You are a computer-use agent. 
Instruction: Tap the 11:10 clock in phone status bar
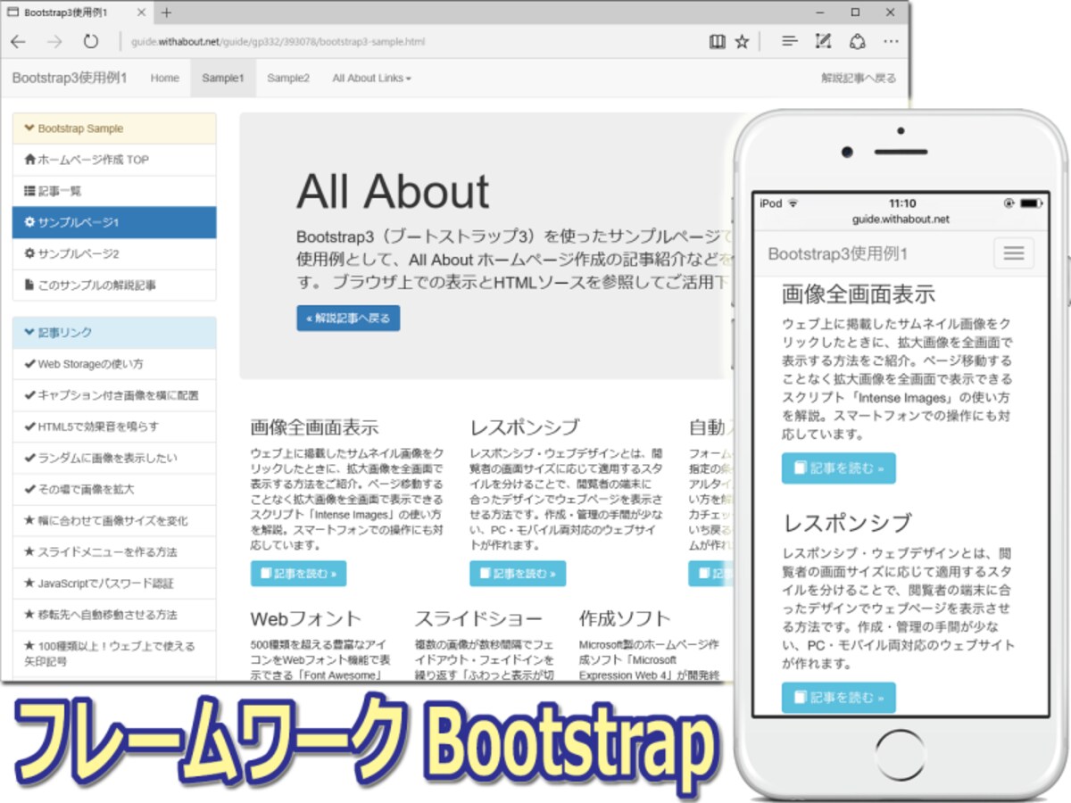pyautogui.click(x=901, y=203)
